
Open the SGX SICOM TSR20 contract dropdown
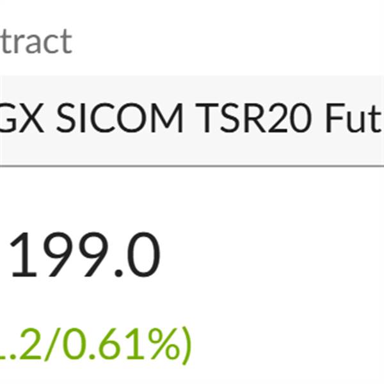click(x=192, y=121)
